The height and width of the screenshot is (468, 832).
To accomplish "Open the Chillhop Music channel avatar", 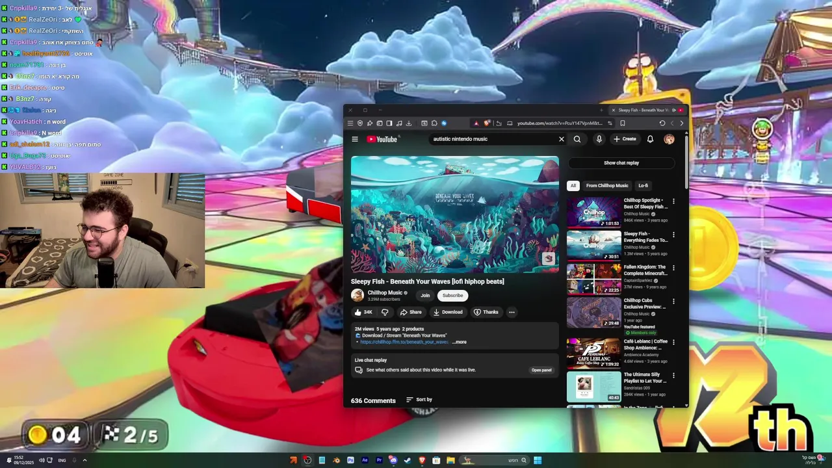I will 357,295.
